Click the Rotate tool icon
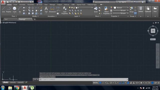Image resolution: width=160 pixels, height=90 pixels. pyautogui.click(x=33, y=8)
